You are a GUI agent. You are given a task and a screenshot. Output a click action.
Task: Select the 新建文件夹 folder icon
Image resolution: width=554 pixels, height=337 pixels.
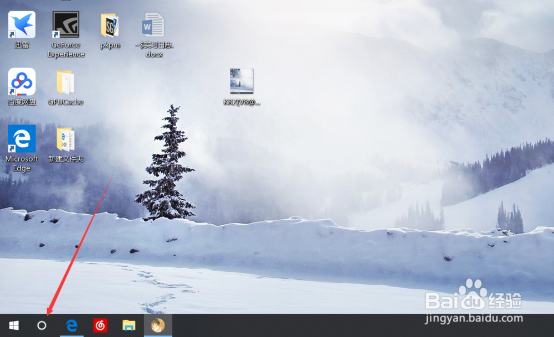(66, 139)
